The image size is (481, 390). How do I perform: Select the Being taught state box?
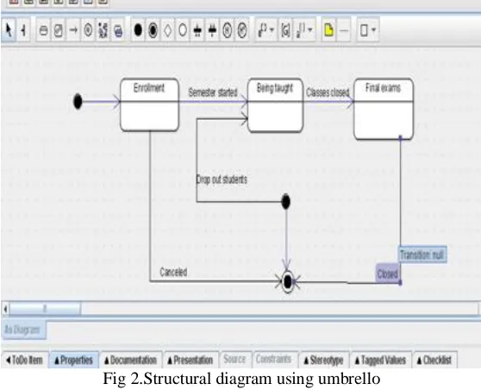275,105
